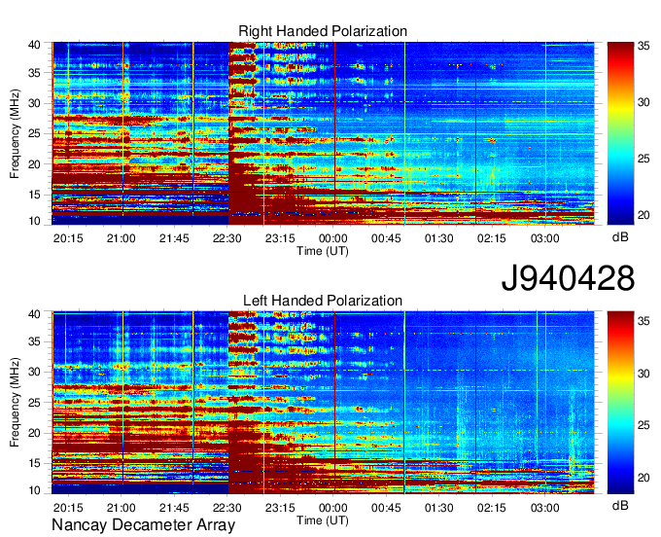Click 00:45 time tick on Left Handed plot
Viewport: 661px width, 537px height.
386,508
